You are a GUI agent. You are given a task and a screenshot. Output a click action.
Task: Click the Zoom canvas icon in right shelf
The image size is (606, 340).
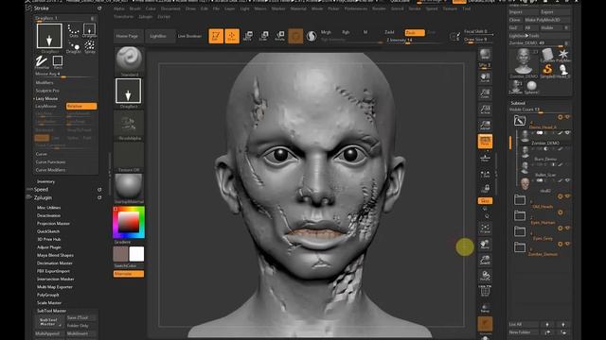[x=485, y=93]
